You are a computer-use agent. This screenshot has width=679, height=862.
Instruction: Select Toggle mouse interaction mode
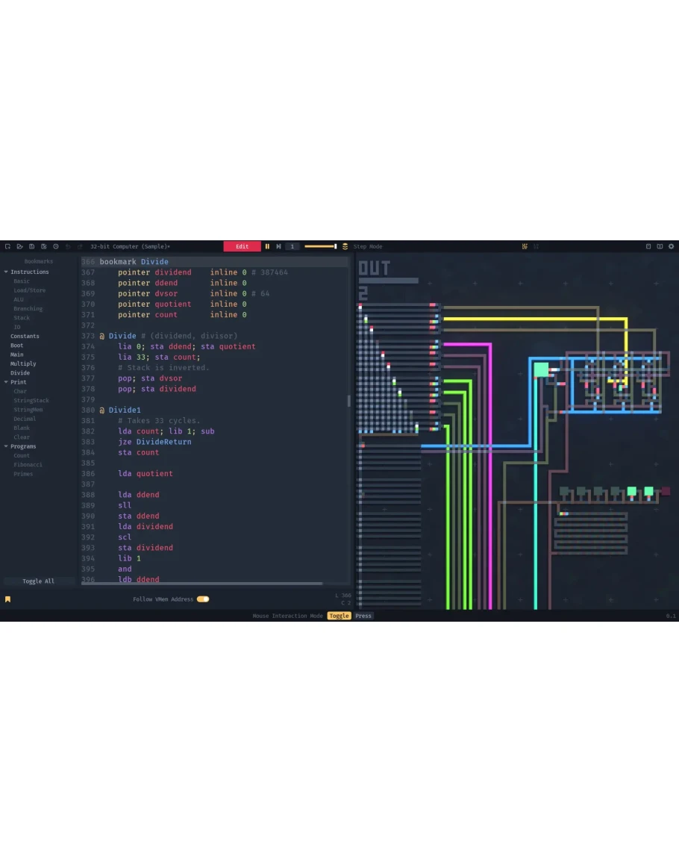point(339,616)
